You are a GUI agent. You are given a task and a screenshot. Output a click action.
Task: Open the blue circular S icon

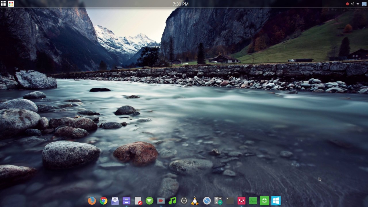point(207,201)
